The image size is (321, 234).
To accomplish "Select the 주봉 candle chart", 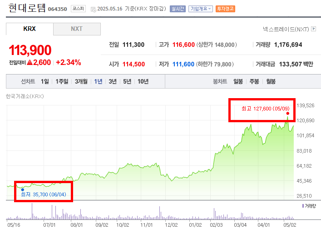I will coord(254,81).
